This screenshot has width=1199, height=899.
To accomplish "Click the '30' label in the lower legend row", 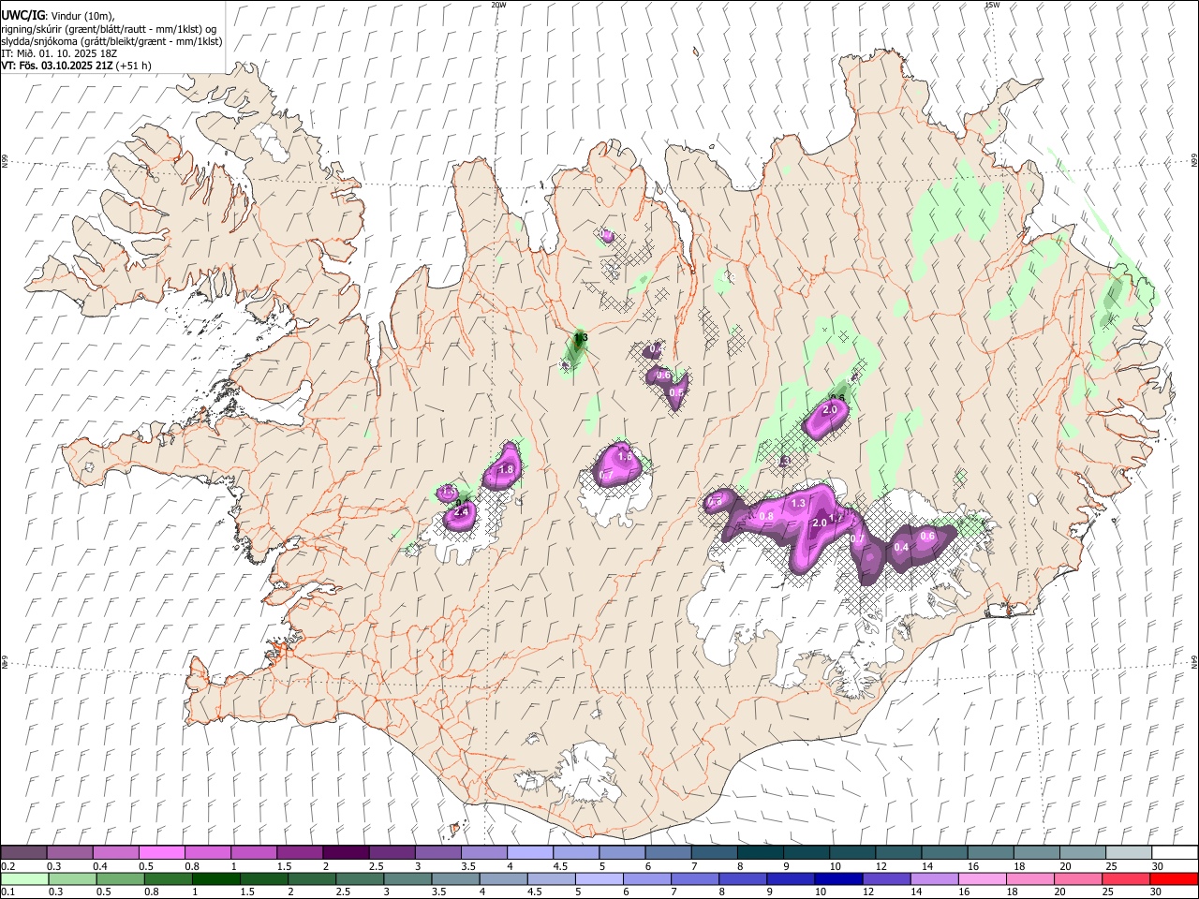I will [1157, 892].
